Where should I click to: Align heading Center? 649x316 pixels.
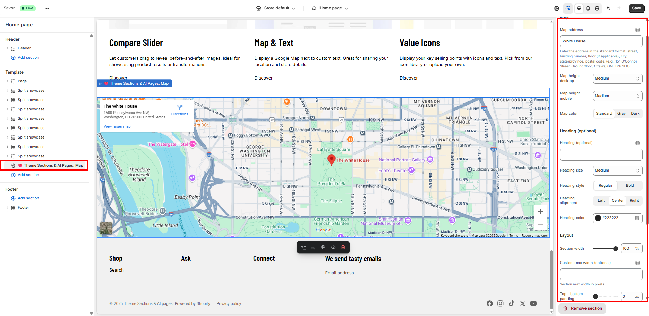click(x=617, y=201)
